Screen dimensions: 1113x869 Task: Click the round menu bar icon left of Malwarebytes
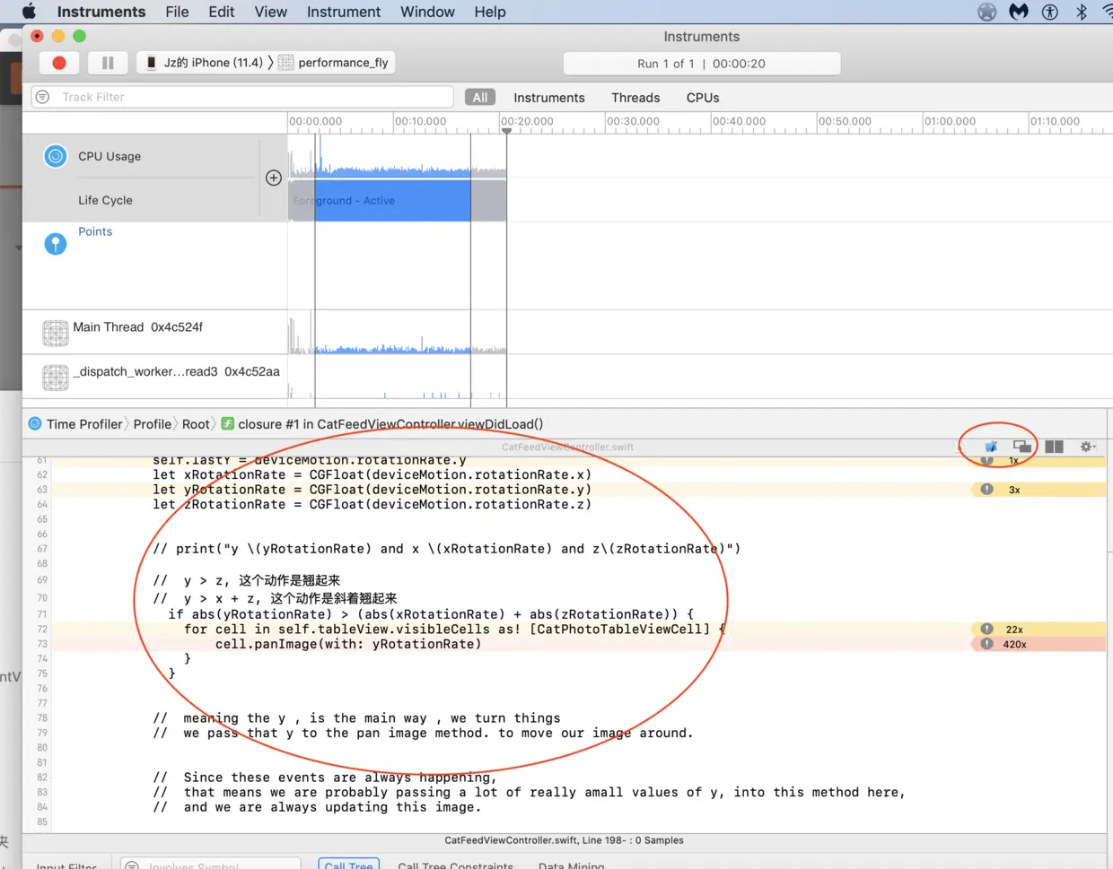tap(986, 12)
